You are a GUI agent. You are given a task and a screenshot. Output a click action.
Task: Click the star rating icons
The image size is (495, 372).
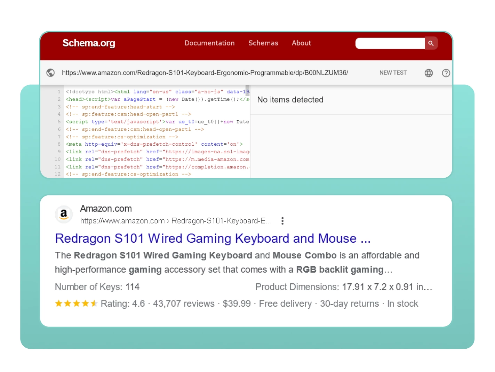[76, 304]
